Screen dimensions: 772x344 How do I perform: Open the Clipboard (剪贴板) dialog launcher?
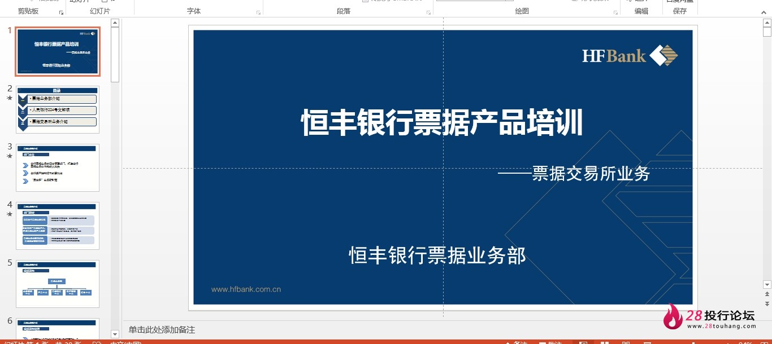point(61,12)
